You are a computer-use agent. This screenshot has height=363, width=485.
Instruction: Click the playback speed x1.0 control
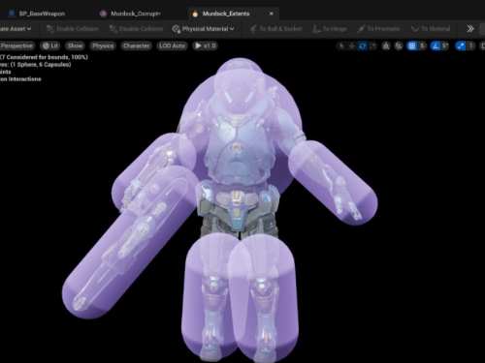(206, 45)
